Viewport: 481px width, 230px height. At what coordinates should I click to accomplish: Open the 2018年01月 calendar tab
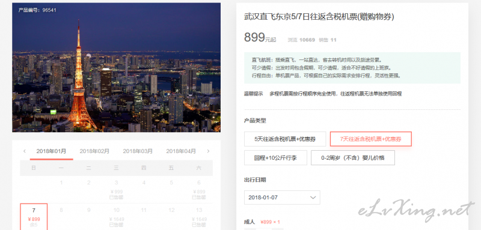pos(51,151)
